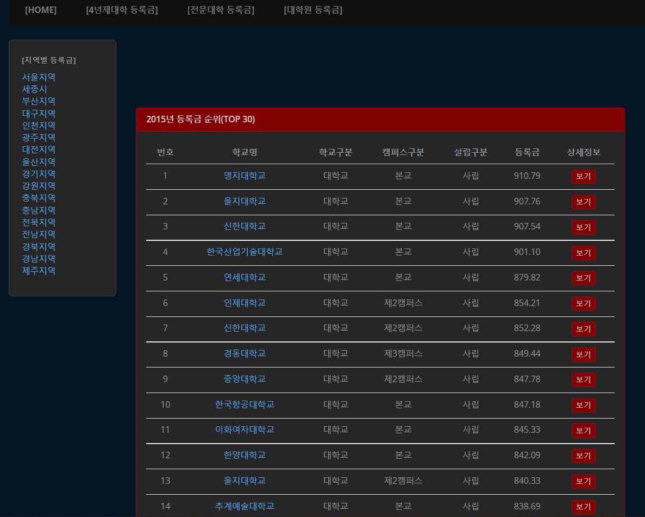Open 한양대학교 school link

point(245,455)
